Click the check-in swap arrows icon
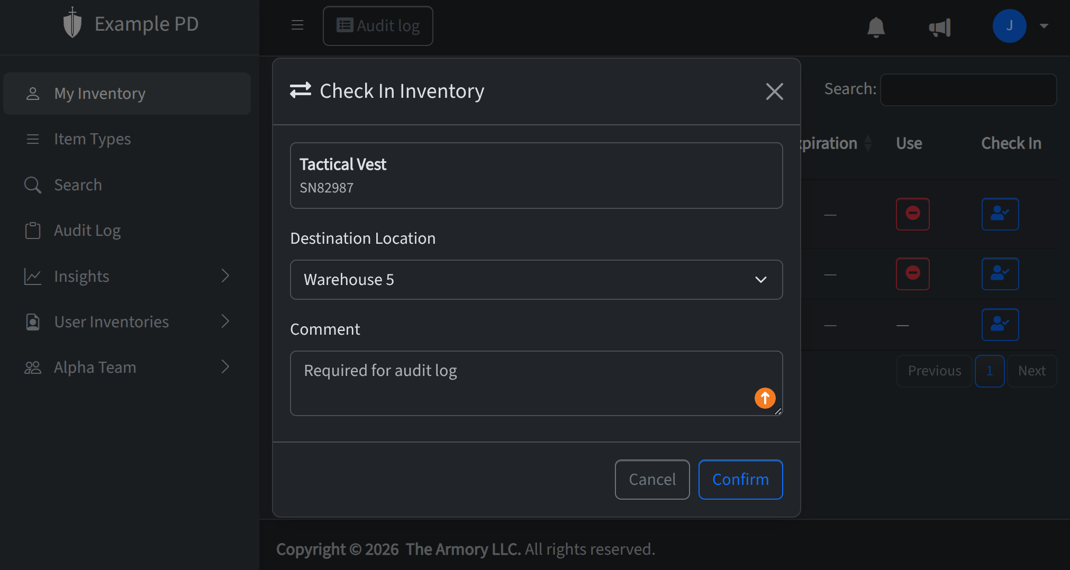1070x570 pixels. coord(301,90)
